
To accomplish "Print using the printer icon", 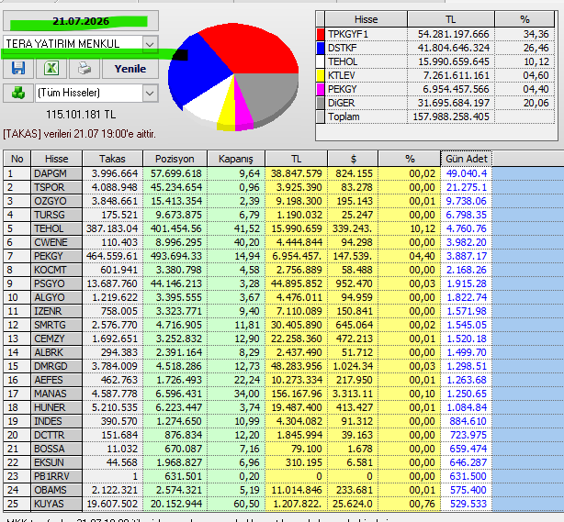I will coord(85,68).
